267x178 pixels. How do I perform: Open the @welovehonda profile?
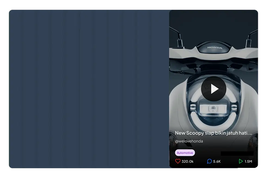point(189,141)
